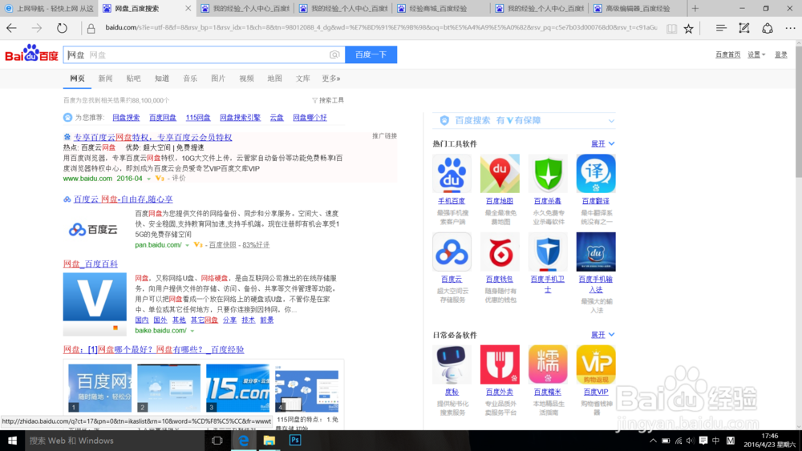Switch to the 高级编辑器_百度经验 browser tab
This screenshot has height=451, width=802.
coord(637,8)
